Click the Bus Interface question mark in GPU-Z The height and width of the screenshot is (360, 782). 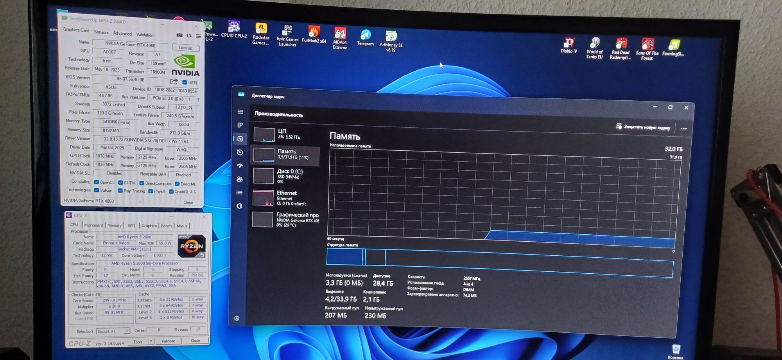click(198, 100)
